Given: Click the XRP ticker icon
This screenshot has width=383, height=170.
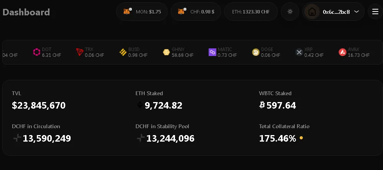Looking at the screenshot, I should (x=299, y=52).
